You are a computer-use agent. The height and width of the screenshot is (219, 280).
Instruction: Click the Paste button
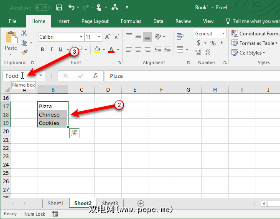[11, 42]
